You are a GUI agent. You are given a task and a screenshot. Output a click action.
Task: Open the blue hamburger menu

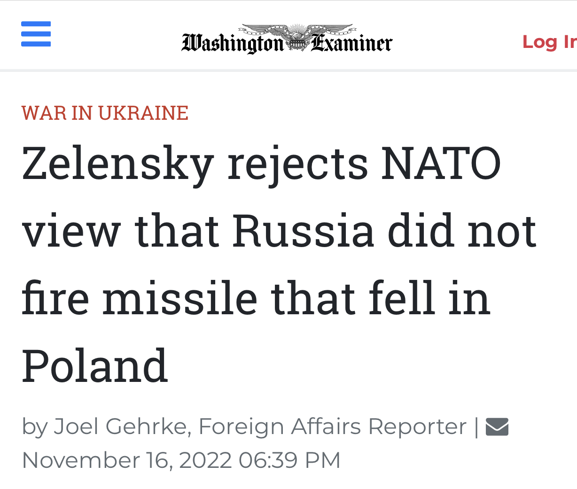[x=36, y=34]
